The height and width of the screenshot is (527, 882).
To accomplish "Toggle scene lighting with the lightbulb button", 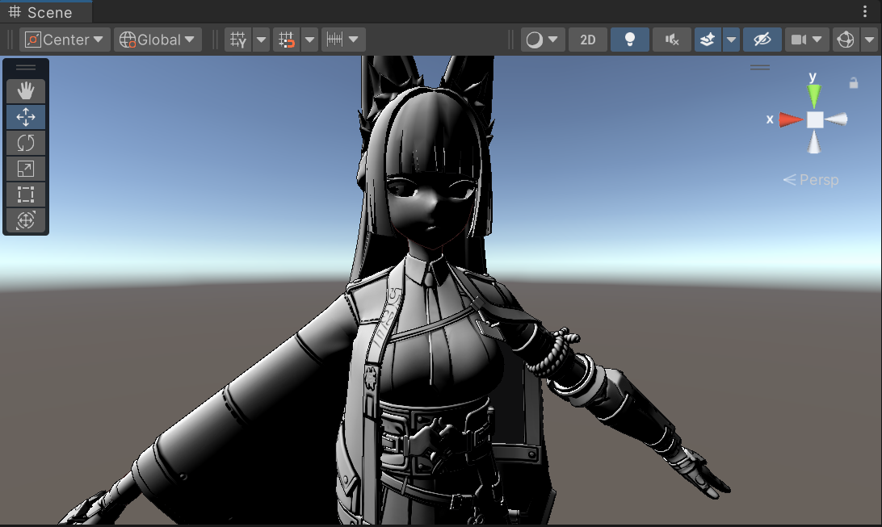I will 630,40.
